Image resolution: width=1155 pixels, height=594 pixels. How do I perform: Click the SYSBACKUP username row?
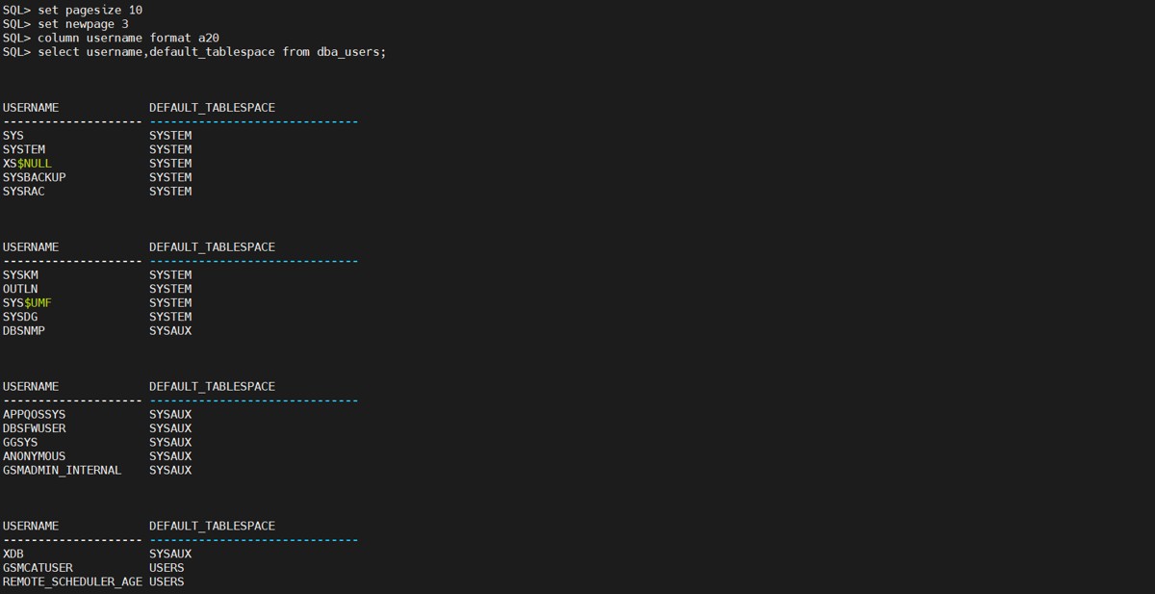coord(34,177)
